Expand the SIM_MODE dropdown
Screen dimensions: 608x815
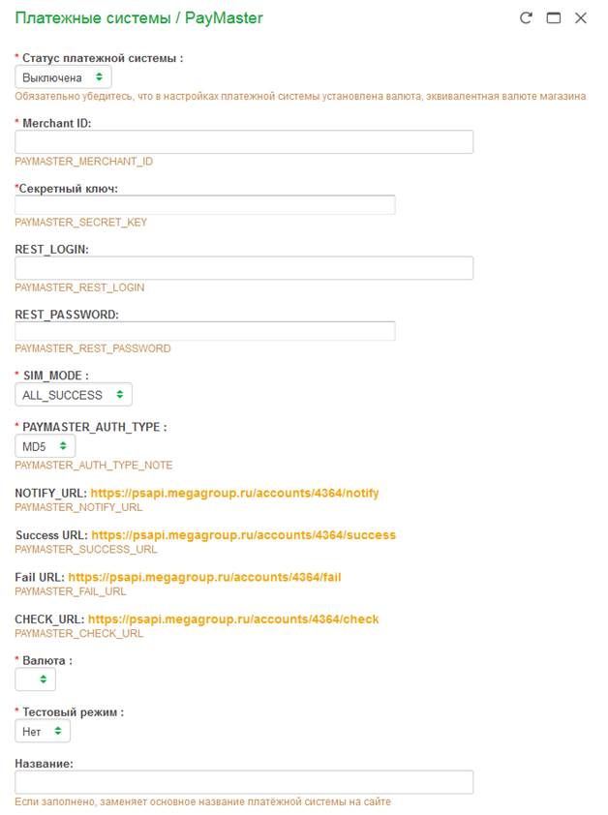click(74, 395)
